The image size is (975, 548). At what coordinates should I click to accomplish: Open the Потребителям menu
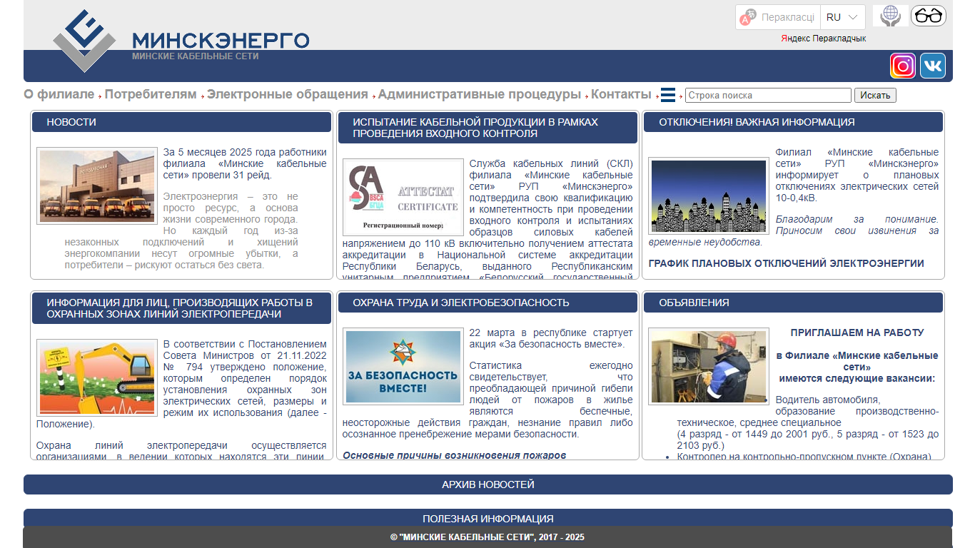pyautogui.click(x=151, y=94)
